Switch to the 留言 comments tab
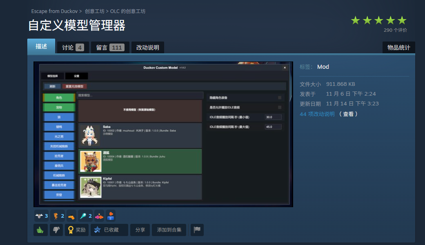 109,48
